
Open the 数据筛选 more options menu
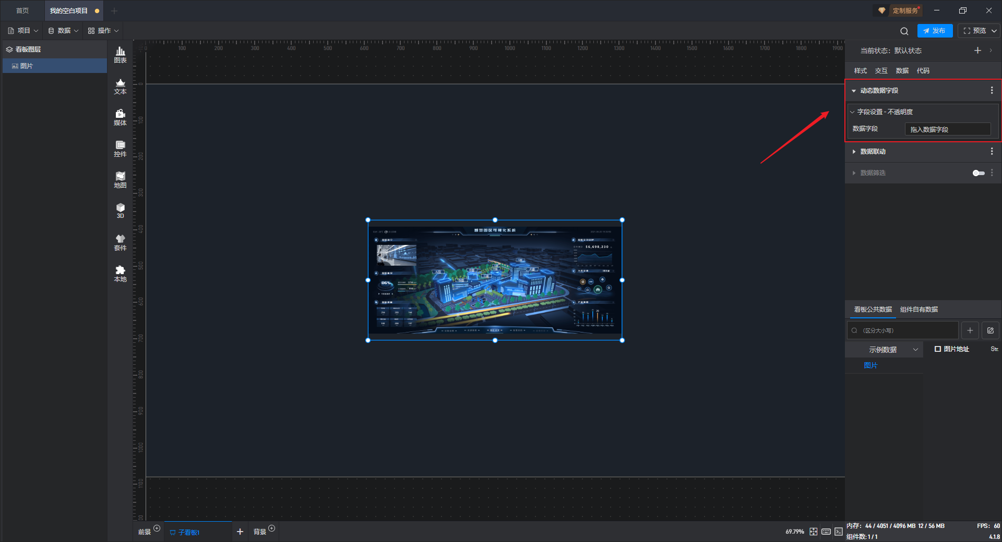pyautogui.click(x=992, y=173)
